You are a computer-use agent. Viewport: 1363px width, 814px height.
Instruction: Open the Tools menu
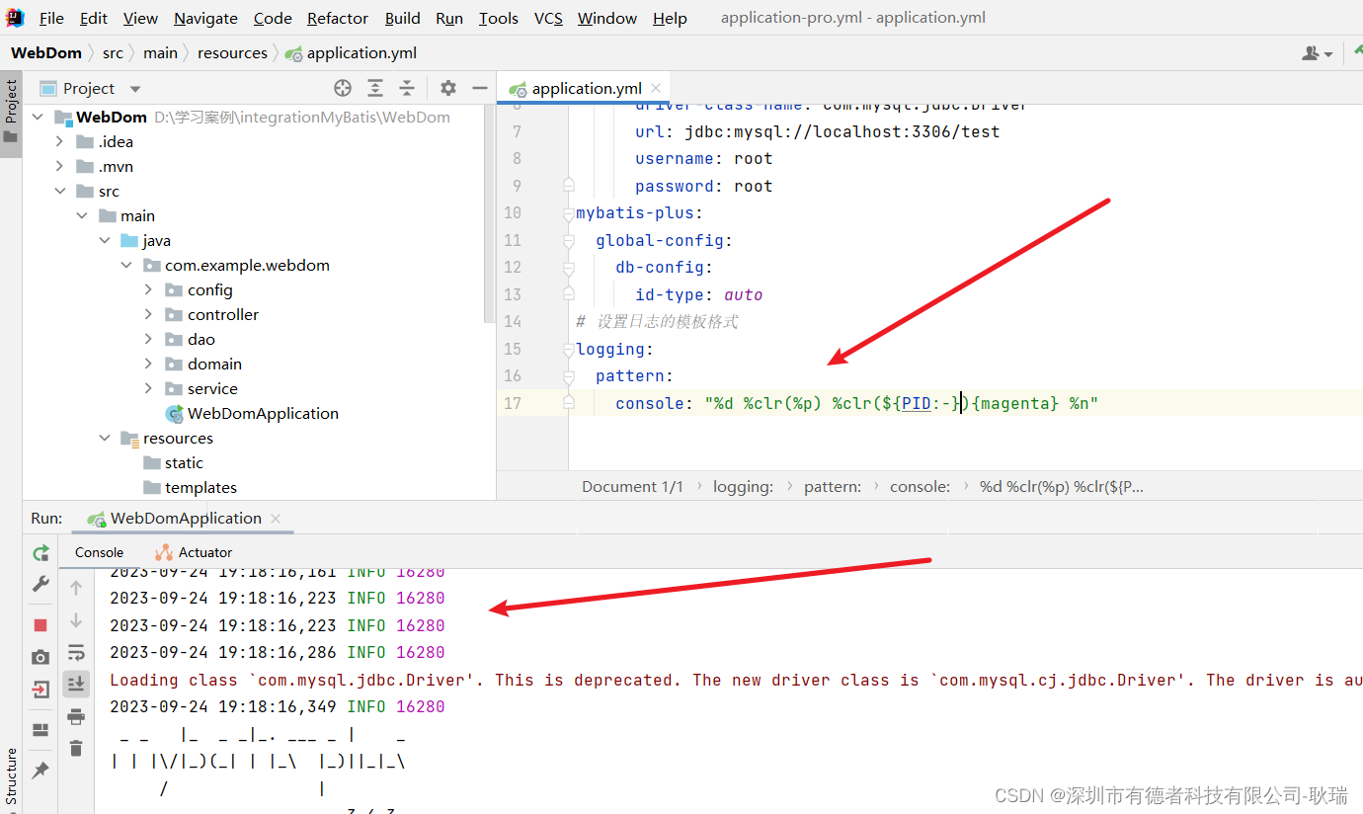pyautogui.click(x=499, y=18)
